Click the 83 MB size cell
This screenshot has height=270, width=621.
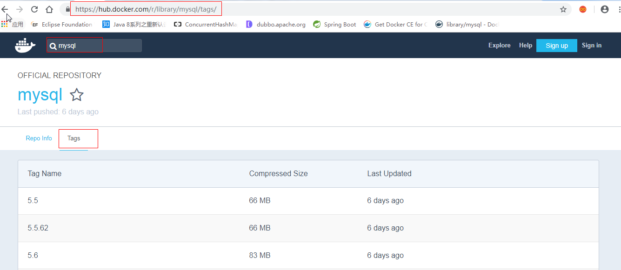pos(260,256)
